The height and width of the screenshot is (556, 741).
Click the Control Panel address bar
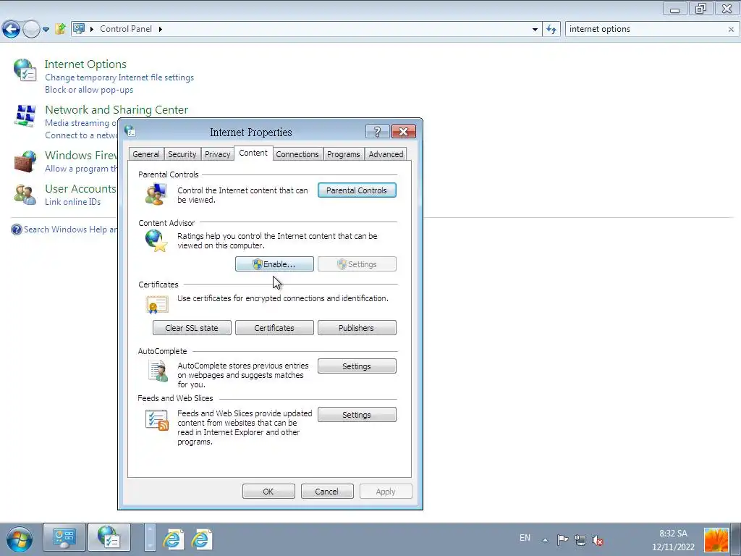pos(305,29)
